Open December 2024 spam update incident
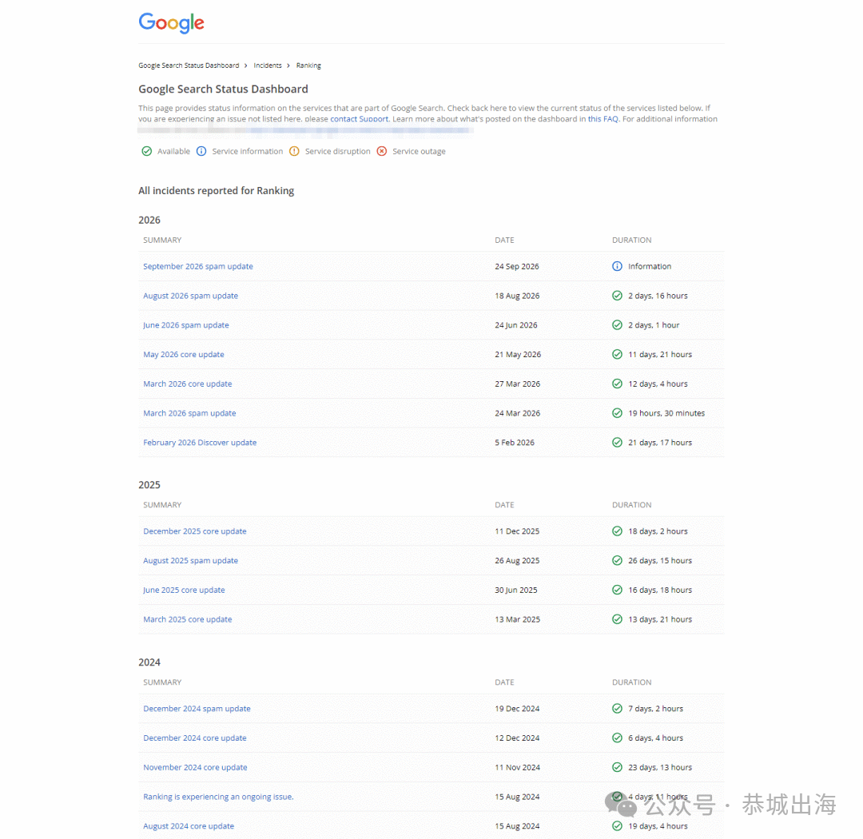Viewport: 863px width, 839px height. pyautogui.click(x=197, y=709)
